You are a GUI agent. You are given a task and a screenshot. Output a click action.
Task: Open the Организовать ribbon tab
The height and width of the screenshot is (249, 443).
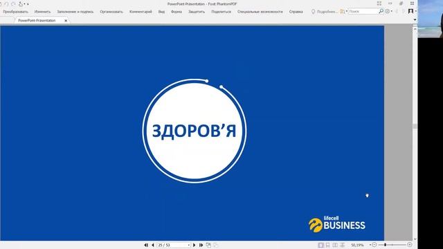pyautogui.click(x=111, y=12)
